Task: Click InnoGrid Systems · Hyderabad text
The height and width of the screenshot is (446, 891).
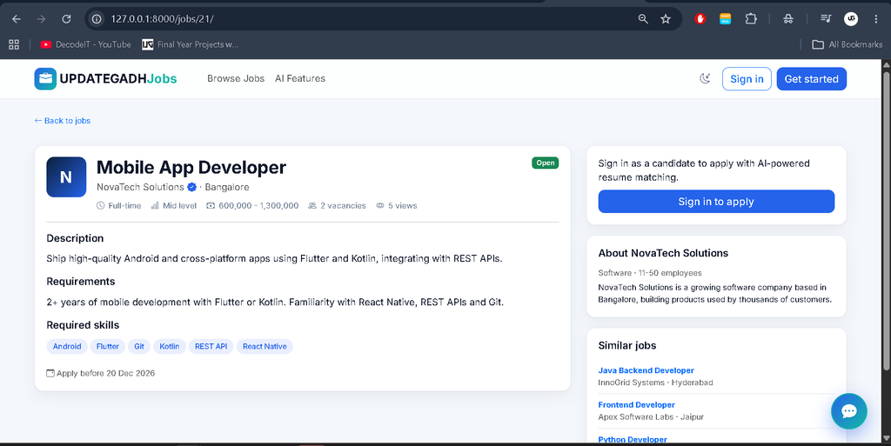Action: [656, 383]
